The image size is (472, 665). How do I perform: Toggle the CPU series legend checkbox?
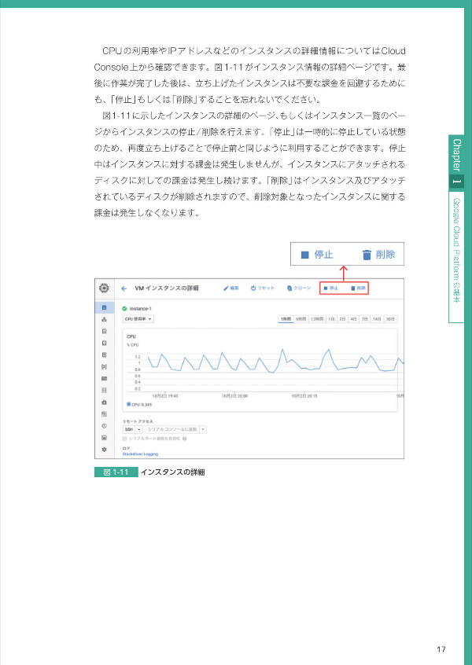pyautogui.click(x=128, y=405)
